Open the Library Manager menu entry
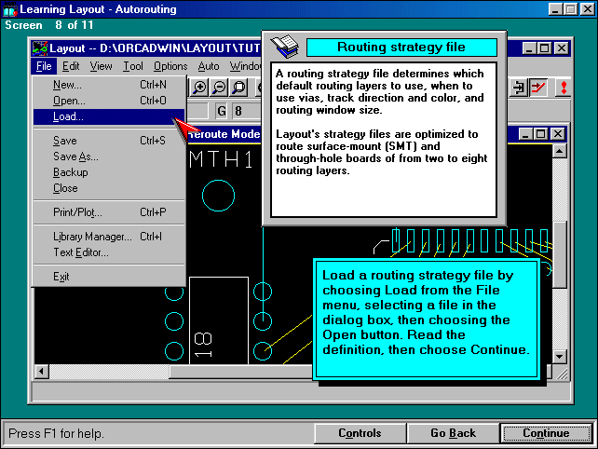 92,237
